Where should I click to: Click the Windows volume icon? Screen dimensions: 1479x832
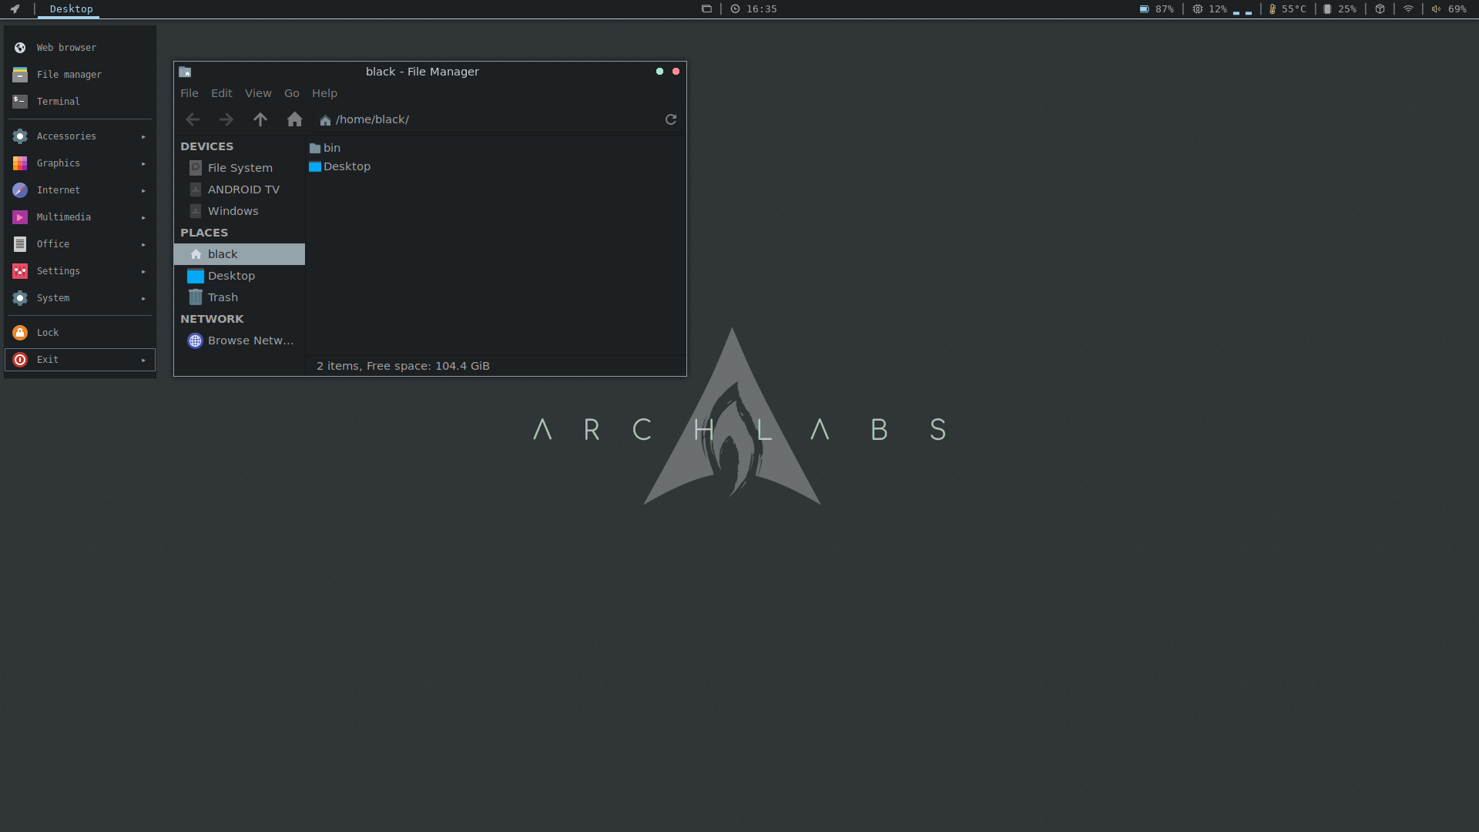[196, 211]
